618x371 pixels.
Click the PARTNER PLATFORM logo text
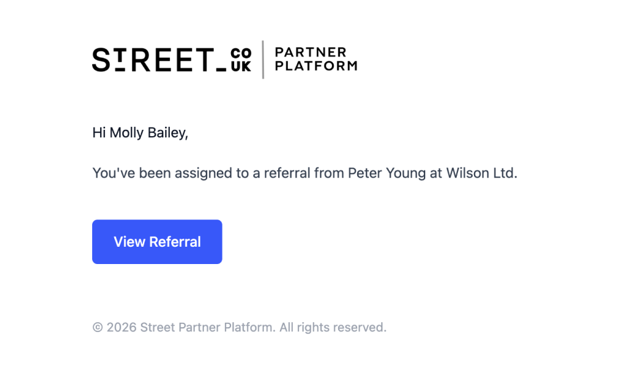point(315,59)
